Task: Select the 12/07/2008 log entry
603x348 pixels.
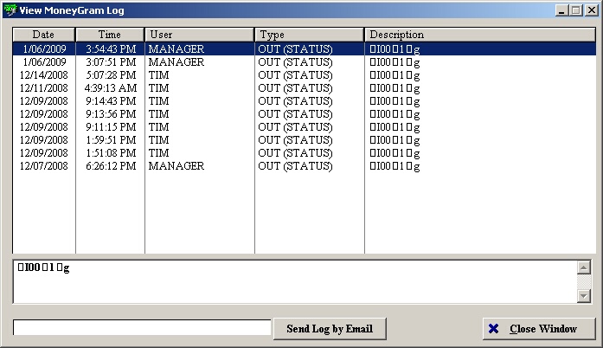Action: (x=305, y=166)
